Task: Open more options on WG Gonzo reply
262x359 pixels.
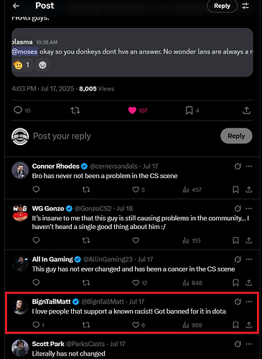Action: 249,208
